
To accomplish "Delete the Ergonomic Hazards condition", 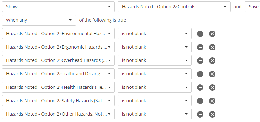I will click(212, 47).
